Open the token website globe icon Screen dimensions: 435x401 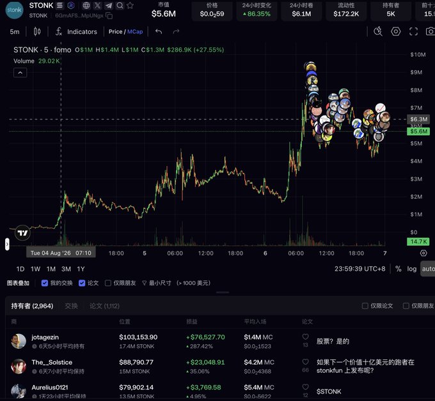(86, 5)
